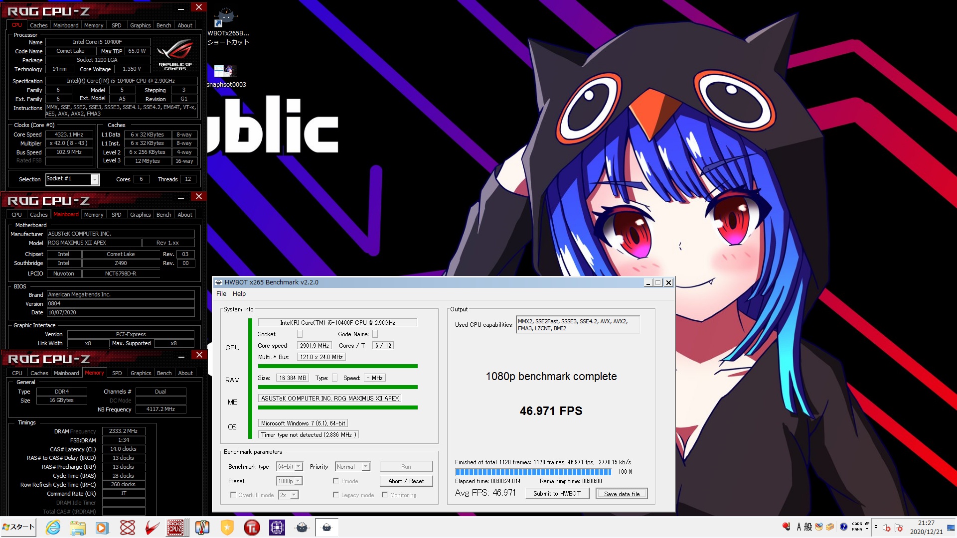Image resolution: width=957 pixels, height=538 pixels.
Task: Open the IME tools toolbox icon
Action: click(830, 527)
